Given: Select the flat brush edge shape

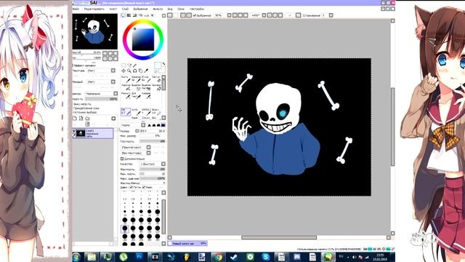Looking at the screenshot, I should coord(163,125).
